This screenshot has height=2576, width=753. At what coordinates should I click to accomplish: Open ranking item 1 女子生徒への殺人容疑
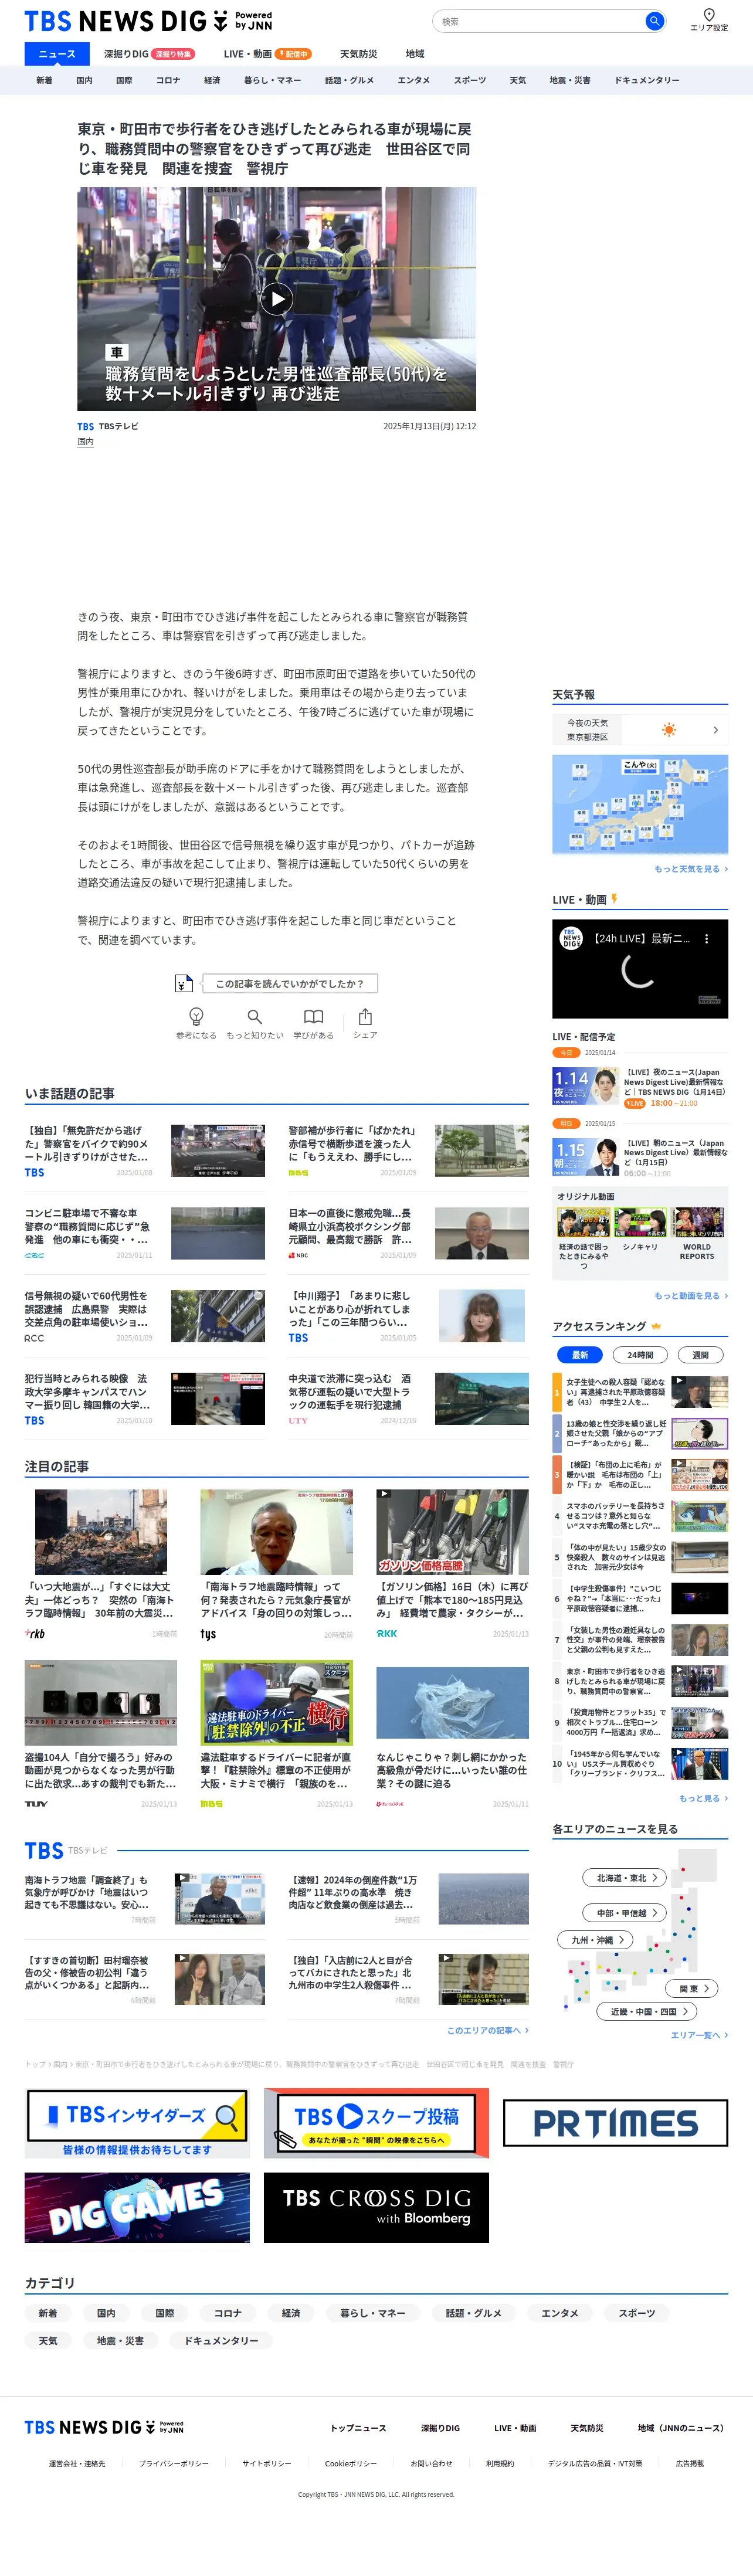(640, 1392)
